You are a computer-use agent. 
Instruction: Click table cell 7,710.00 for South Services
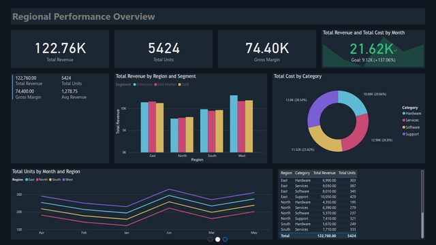click(329, 229)
